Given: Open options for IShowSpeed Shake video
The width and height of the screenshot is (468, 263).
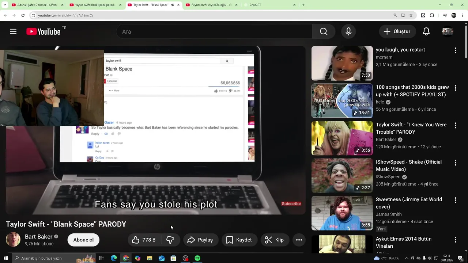Looking at the screenshot, I should tap(455, 163).
